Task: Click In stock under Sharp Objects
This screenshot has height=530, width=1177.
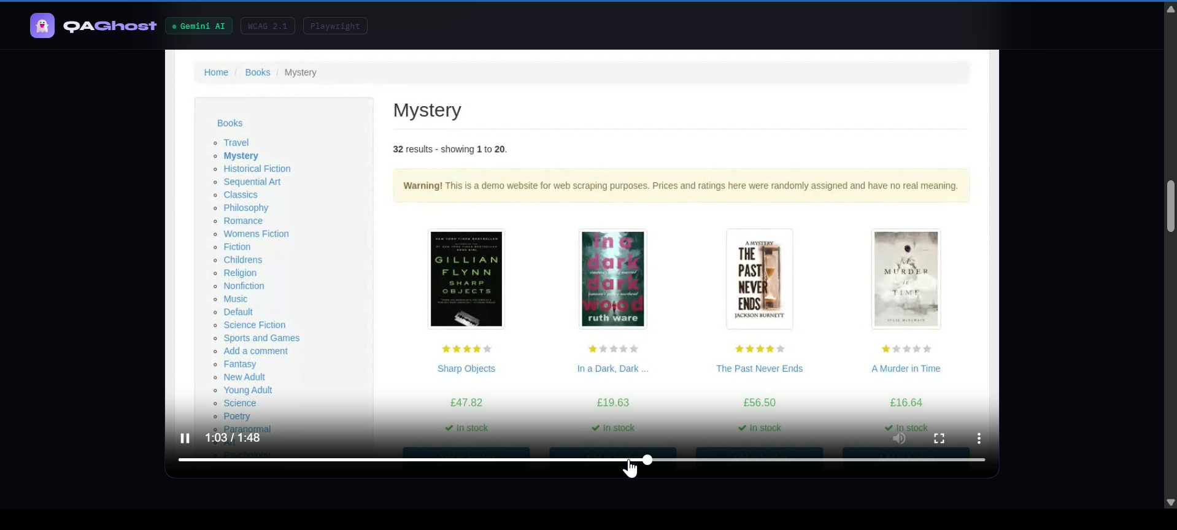Action: (x=466, y=428)
